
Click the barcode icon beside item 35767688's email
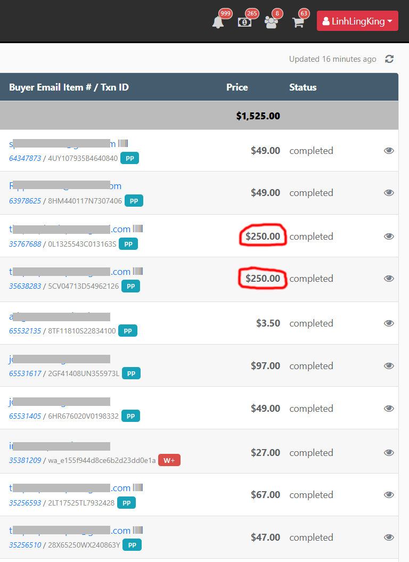(x=138, y=229)
